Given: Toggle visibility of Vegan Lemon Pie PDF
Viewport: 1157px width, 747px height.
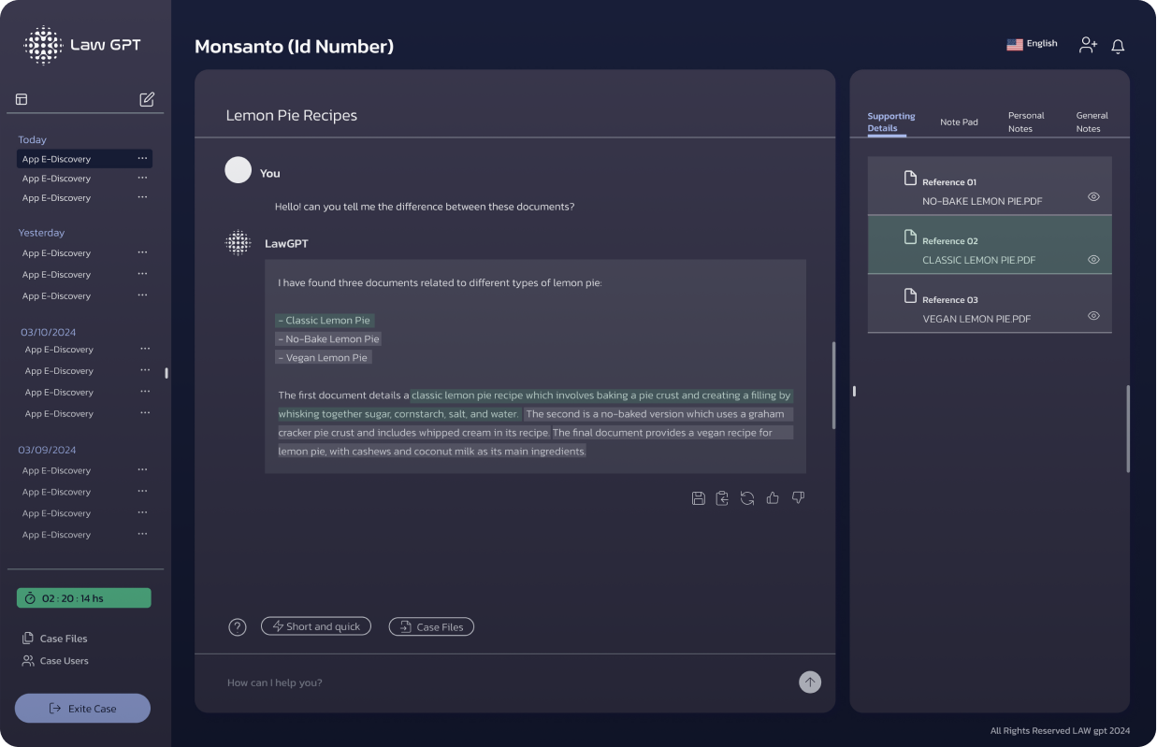Looking at the screenshot, I should [1093, 316].
